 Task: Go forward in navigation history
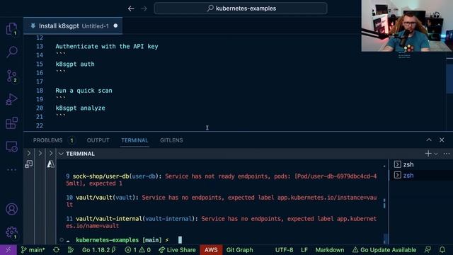click(x=144, y=8)
